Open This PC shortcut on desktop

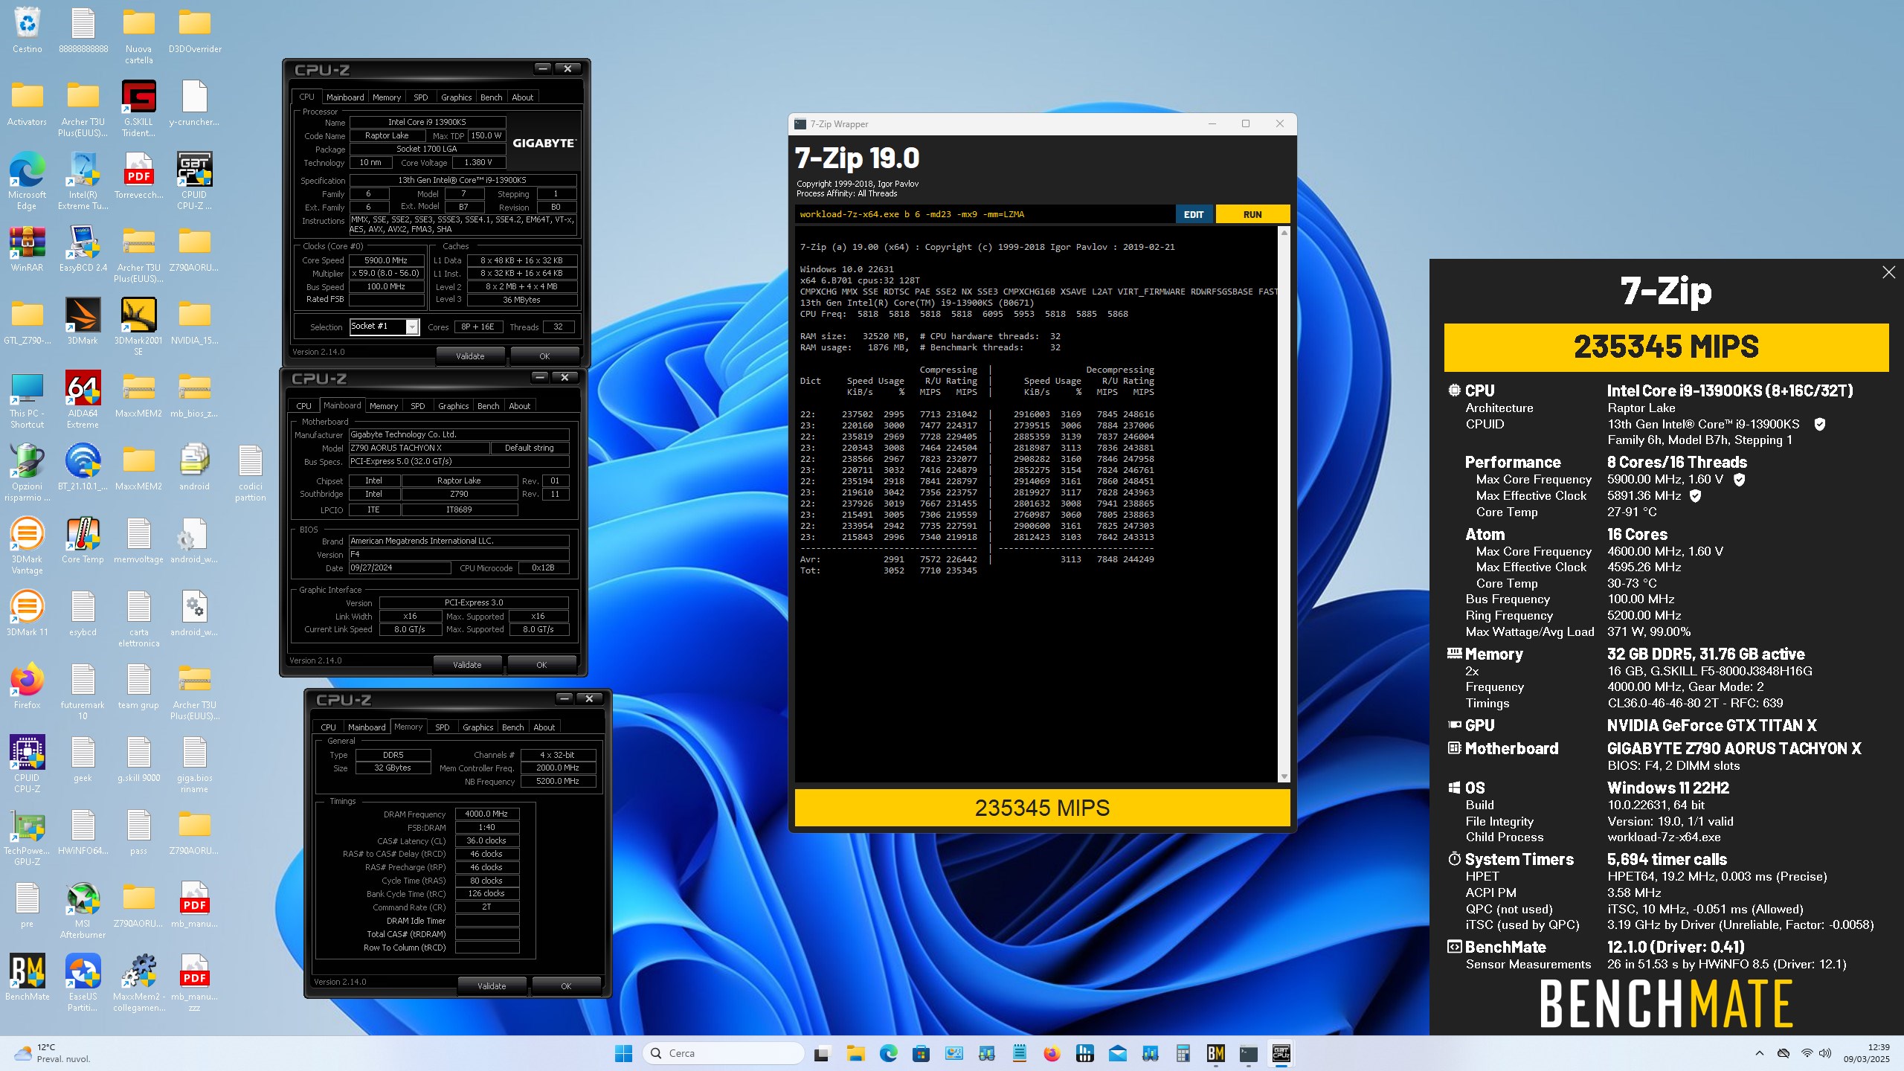tap(27, 400)
